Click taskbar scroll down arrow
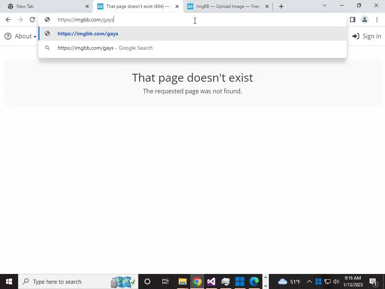385x289 pixels. tap(265, 286)
